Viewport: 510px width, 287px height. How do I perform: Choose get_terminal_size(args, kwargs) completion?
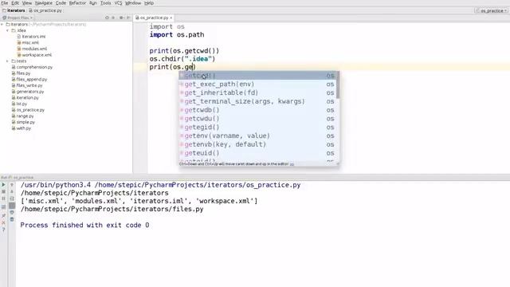[x=258, y=101]
